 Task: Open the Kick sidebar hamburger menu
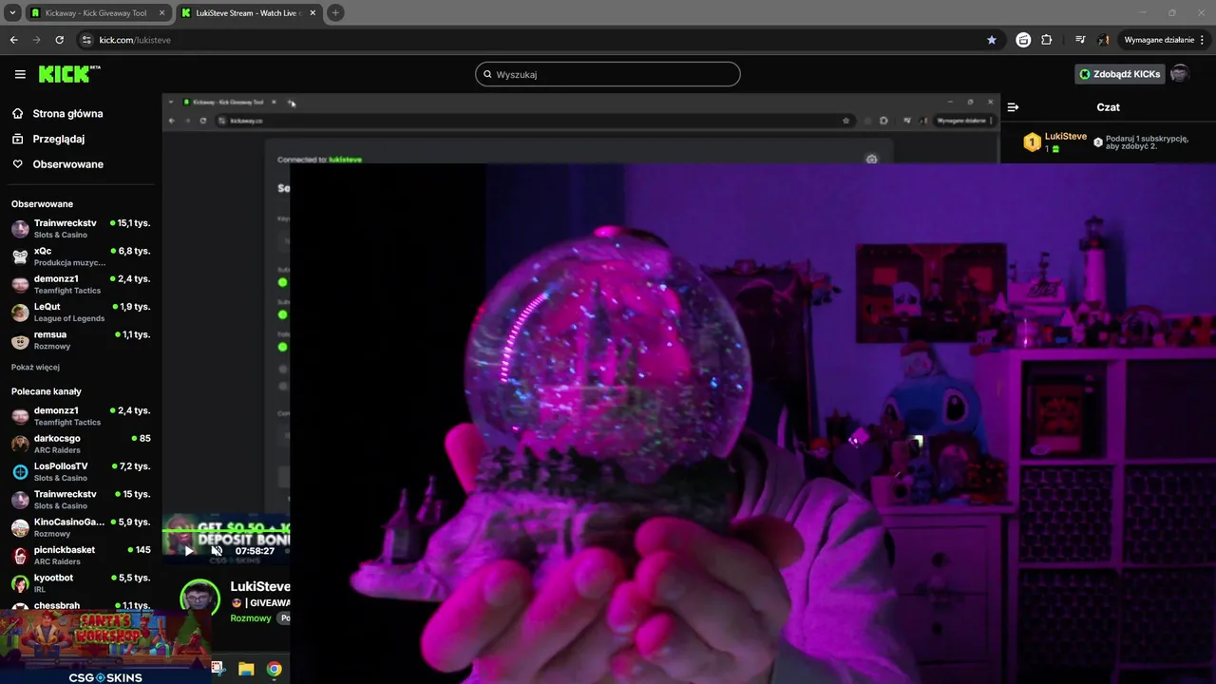point(20,74)
